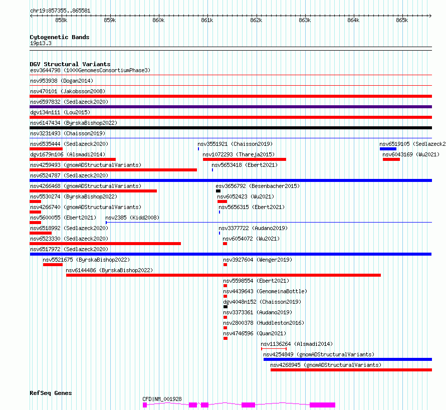Click nsv6535444 (Sedlazeck2020) label
The image size is (446, 410).
(x=69, y=144)
